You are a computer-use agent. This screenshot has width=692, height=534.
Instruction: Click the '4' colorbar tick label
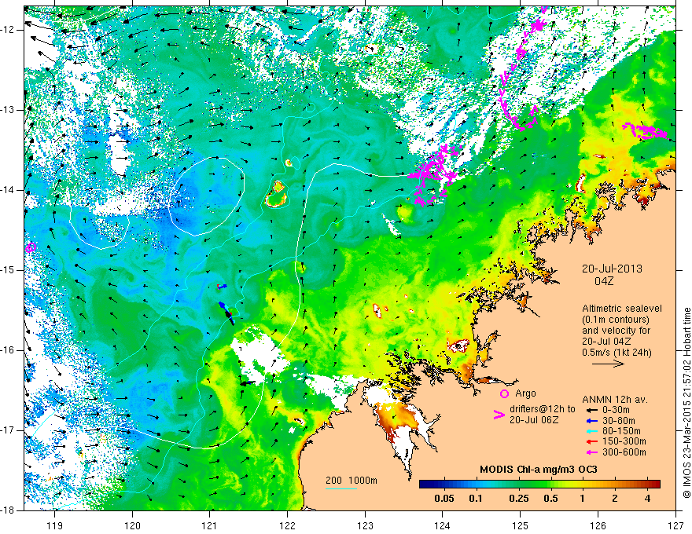point(647,499)
